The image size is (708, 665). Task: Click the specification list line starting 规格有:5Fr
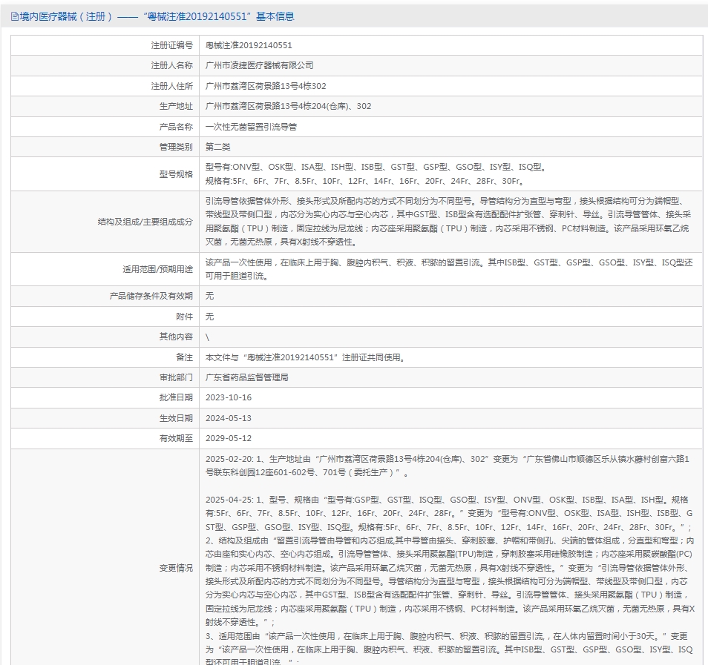tap(365, 181)
